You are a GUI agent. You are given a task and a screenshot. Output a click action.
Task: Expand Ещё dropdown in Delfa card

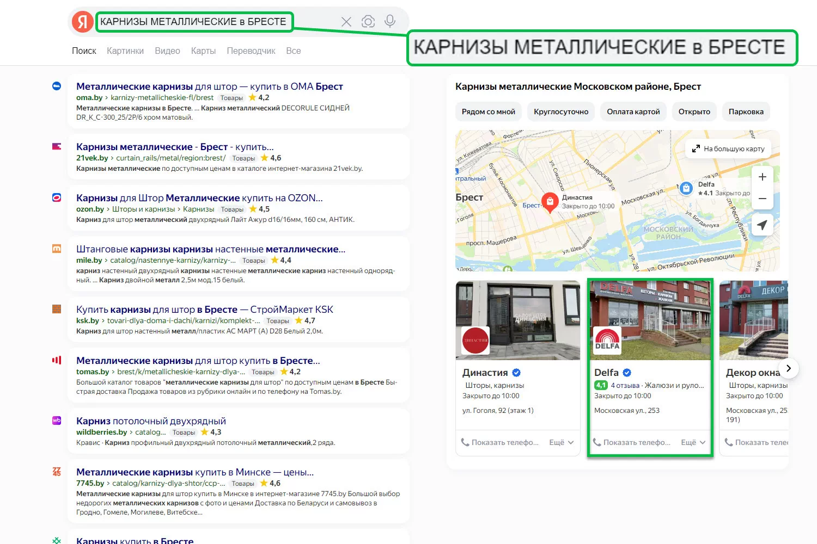point(693,442)
